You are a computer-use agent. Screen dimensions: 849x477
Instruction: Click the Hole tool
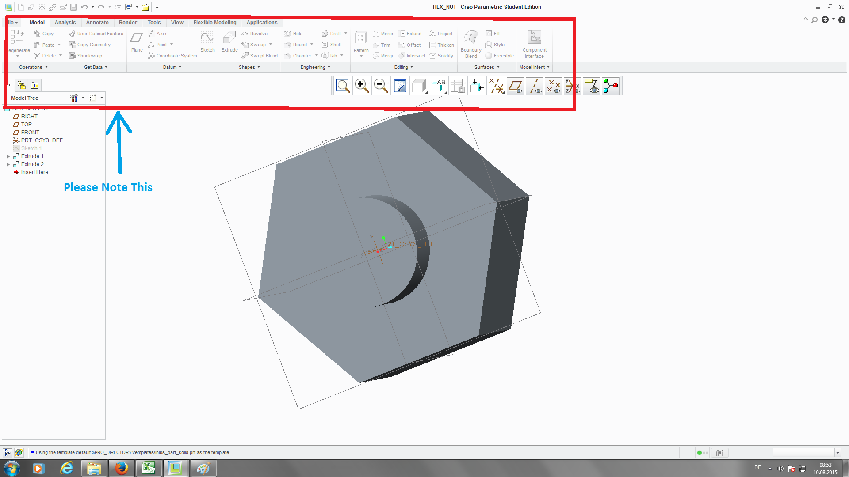(x=294, y=34)
